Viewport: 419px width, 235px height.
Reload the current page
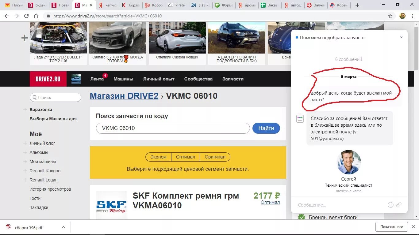(26, 16)
